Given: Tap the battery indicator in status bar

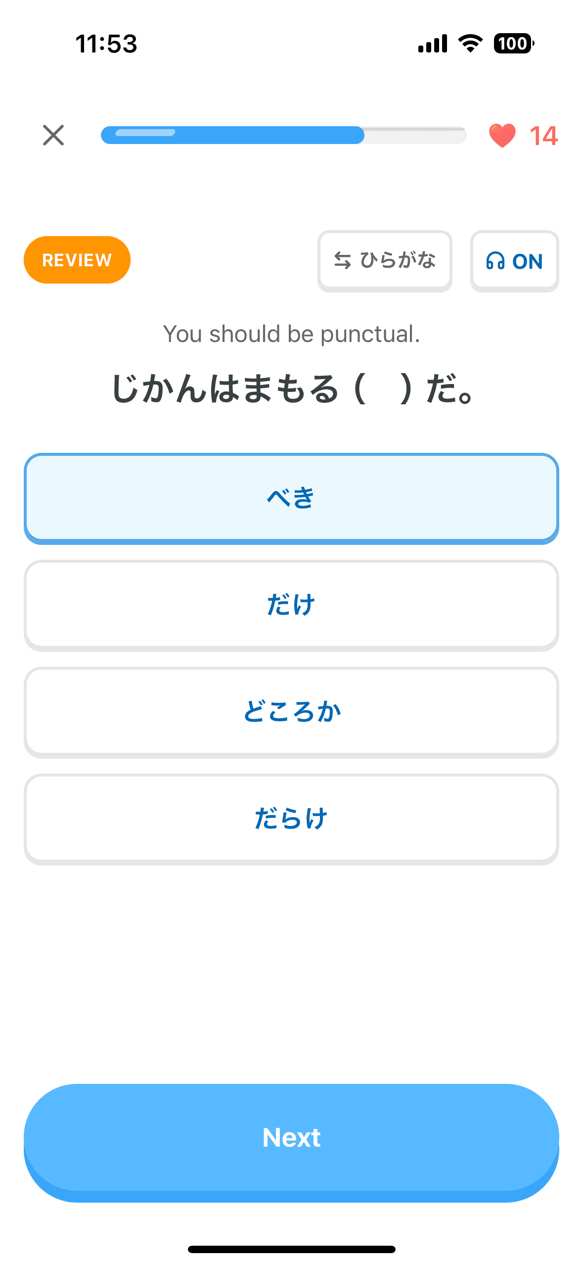Looking at the screenshot, I should 513,44.
